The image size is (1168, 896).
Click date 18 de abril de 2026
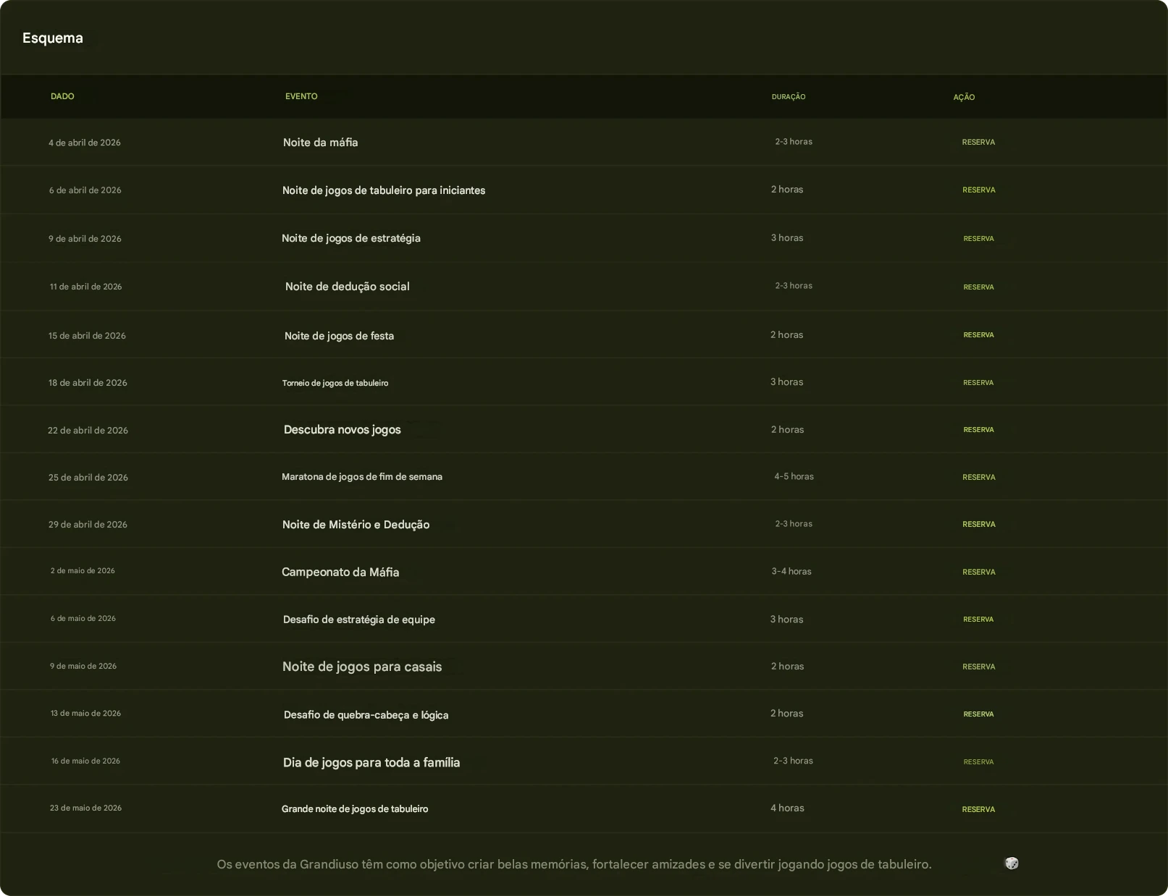pos(88,383)
